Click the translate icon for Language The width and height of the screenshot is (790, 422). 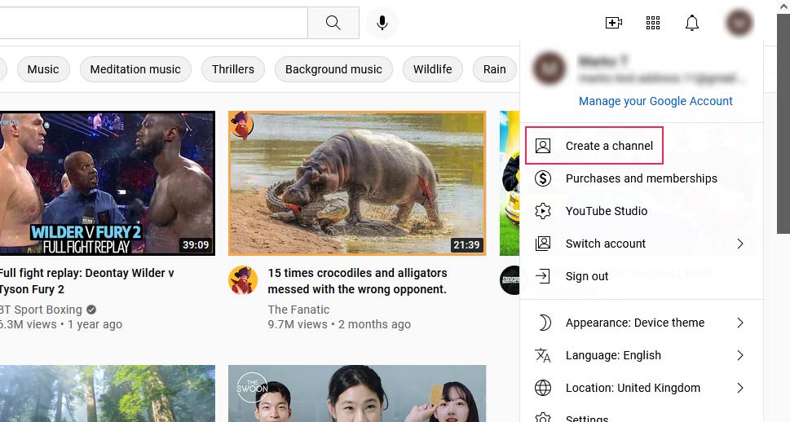(543, 355)
